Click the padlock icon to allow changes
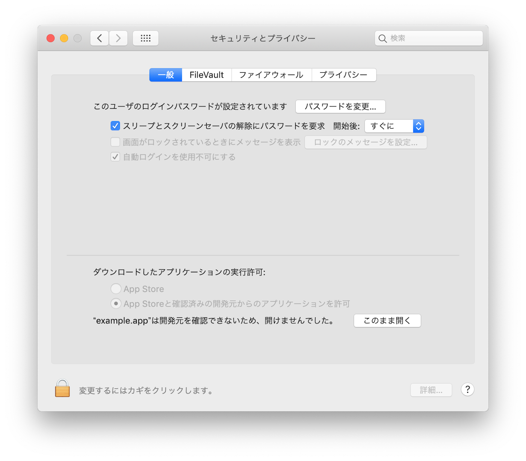Image resolution: width=526 pixels, height=461 pixels. tap(62, 389)
